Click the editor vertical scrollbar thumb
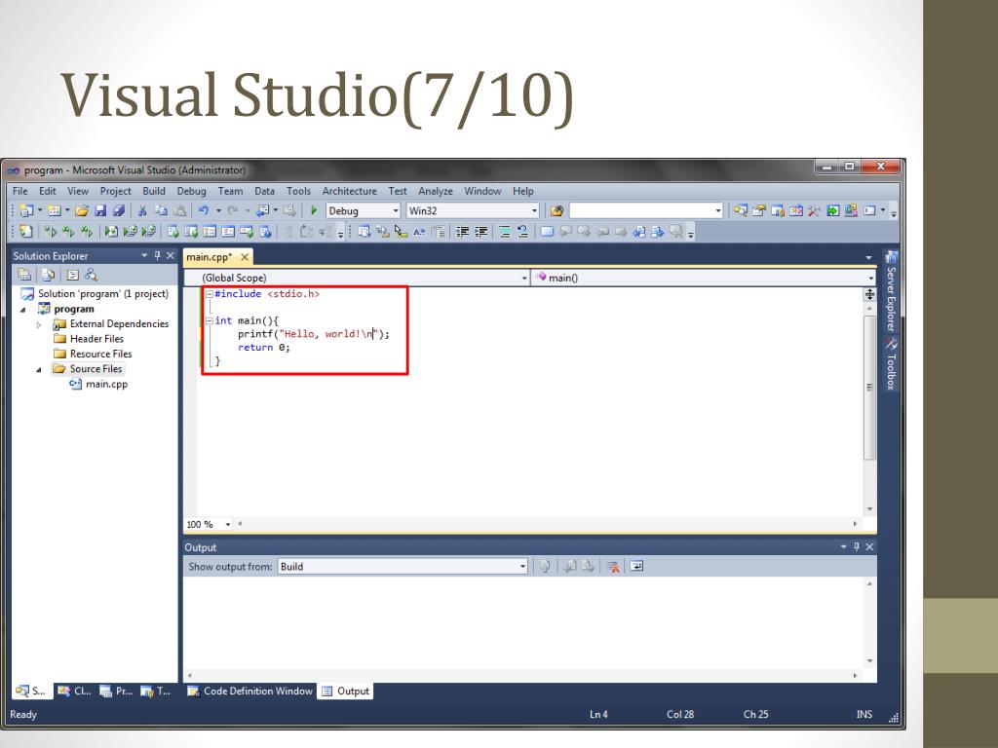 pyautogui.click(x=869, y=388)
